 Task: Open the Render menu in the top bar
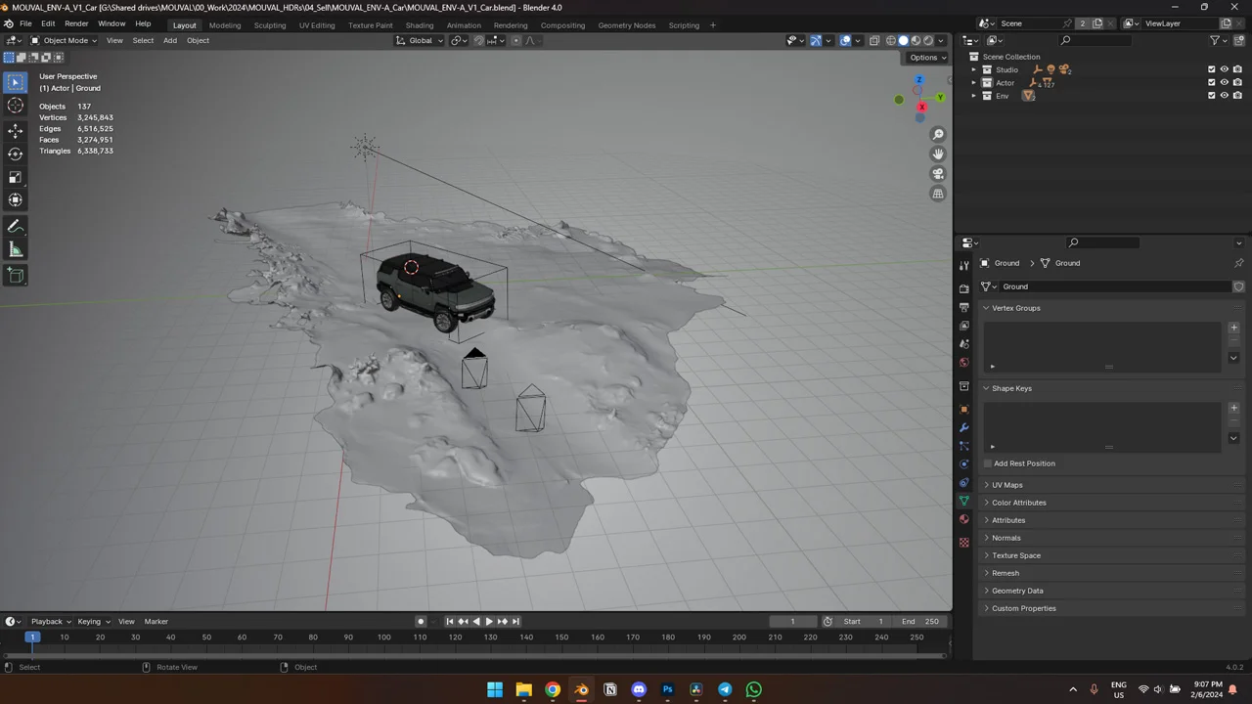coord(76,23)
